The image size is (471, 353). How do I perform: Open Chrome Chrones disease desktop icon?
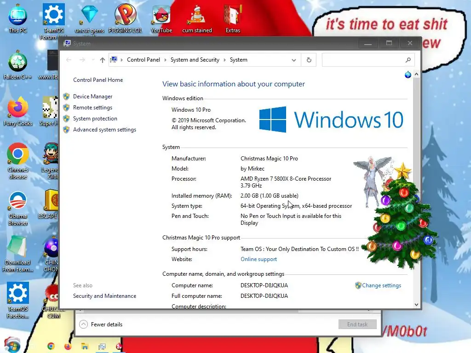[18, 161]
